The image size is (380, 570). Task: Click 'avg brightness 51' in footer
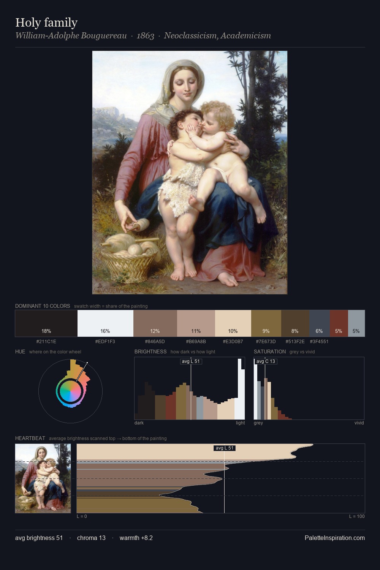click(x=39, y=538)
